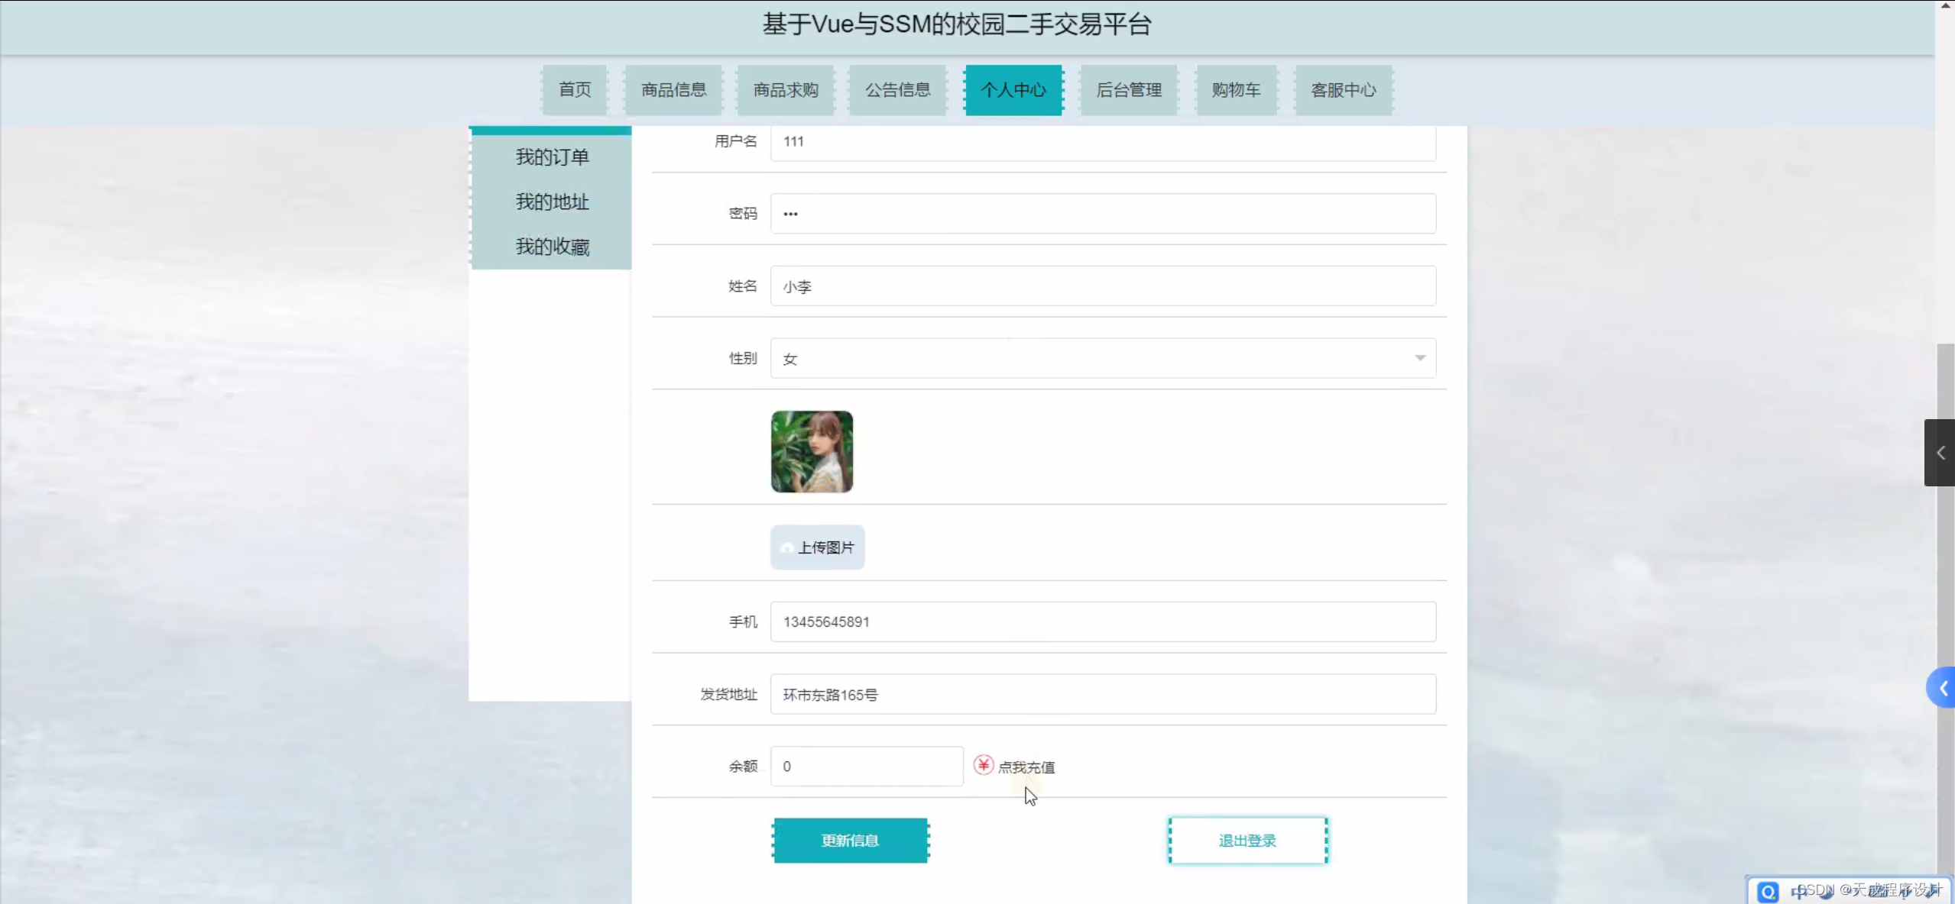Click the red yuan recharge icon
Image resolution: width=1955 pixels, height=904 pixels.
tap(983, 764)
